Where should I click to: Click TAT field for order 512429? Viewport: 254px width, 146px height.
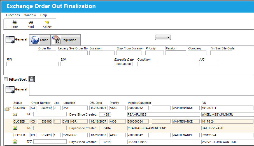[50, 142]
